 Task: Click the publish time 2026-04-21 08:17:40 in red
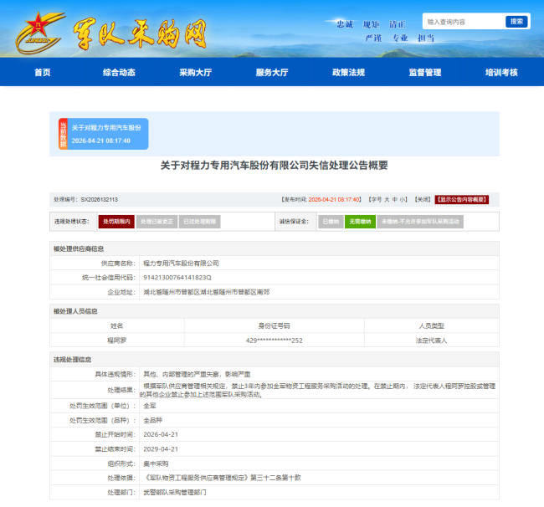pyautogui.click(x=335, y=200)
